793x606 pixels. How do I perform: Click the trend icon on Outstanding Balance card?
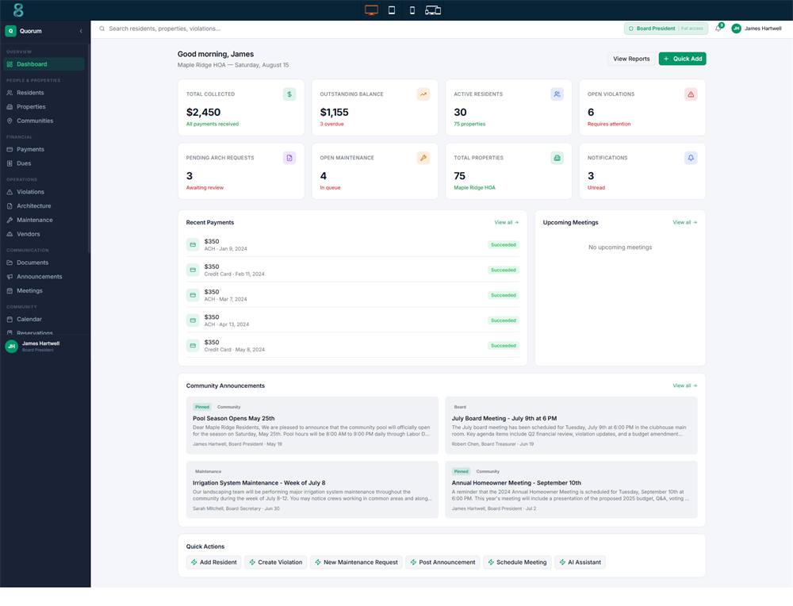(x=423, y=94)
